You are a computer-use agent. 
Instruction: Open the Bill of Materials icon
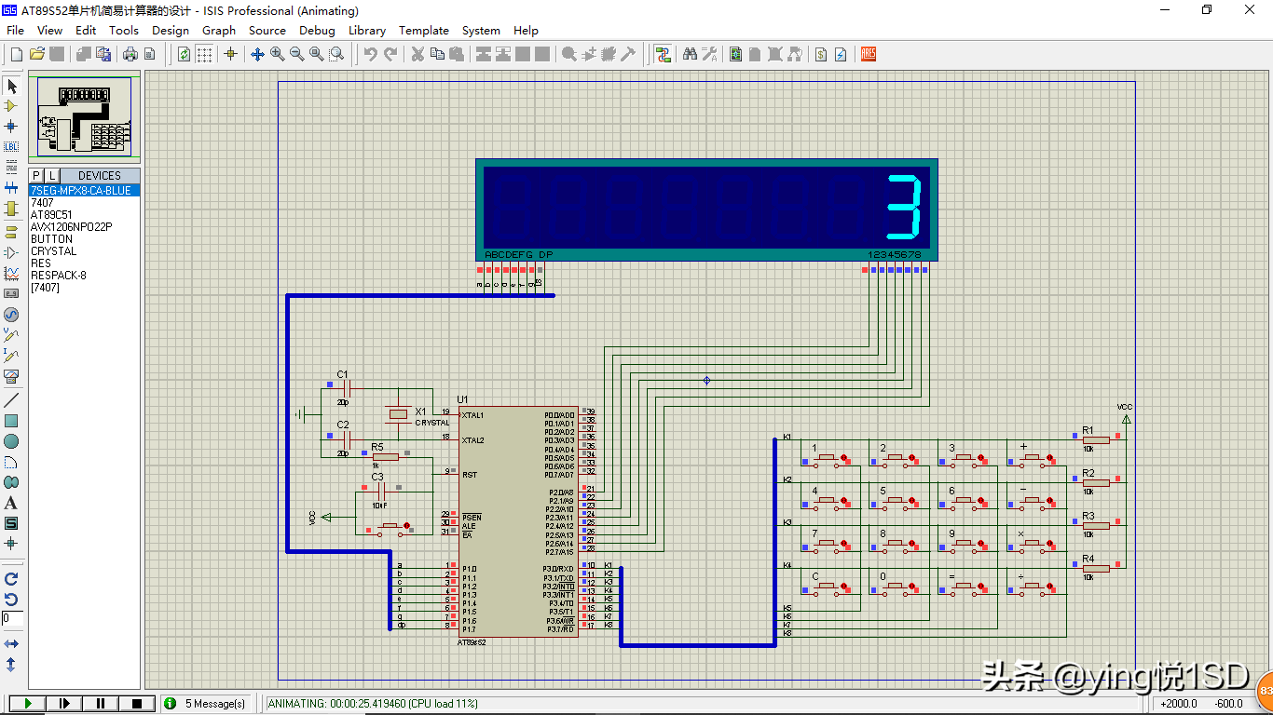[x=821, y=55]
